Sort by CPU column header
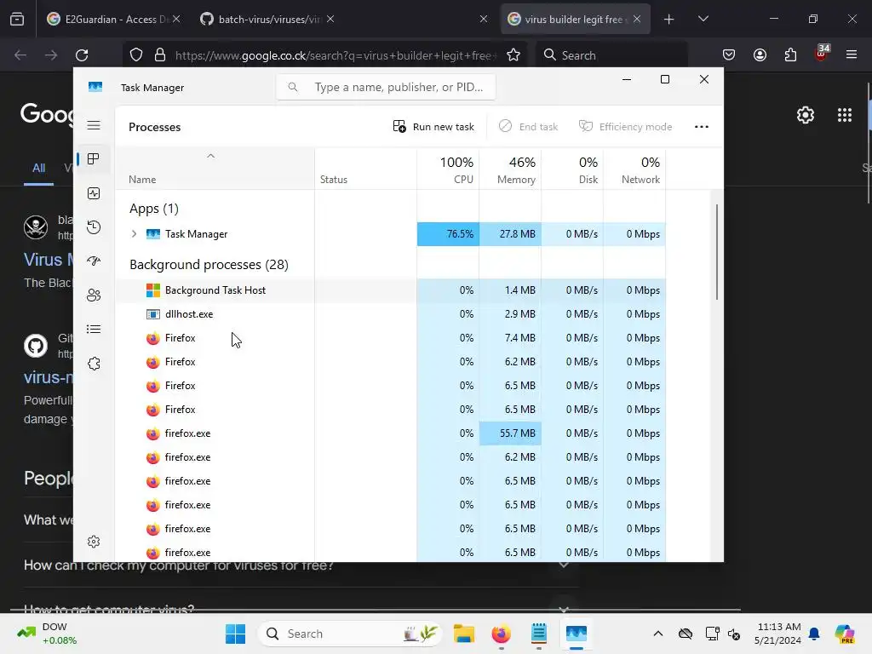This screenshot has height=654, width=872. [x=448, y=169]
